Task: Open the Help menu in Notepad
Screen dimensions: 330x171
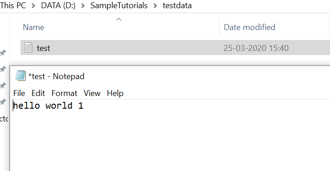Action: pos(115,93)
